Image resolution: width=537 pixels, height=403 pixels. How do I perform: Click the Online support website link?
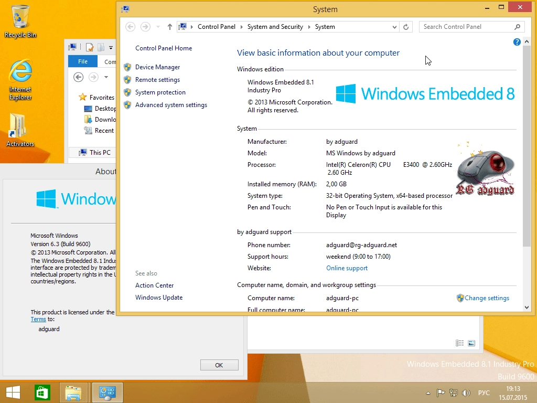[x=347, y=268]
